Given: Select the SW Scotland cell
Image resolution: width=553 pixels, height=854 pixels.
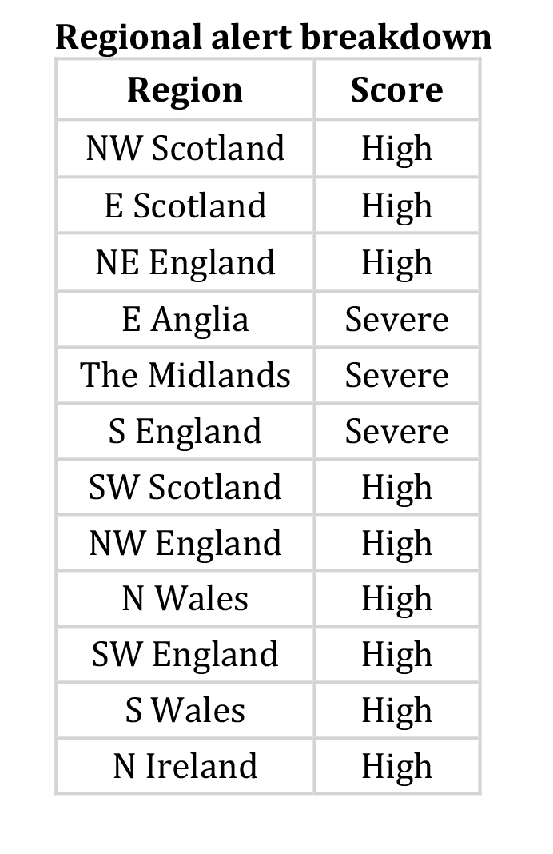Looking at the screenshot, I should [x=185, y=487].
